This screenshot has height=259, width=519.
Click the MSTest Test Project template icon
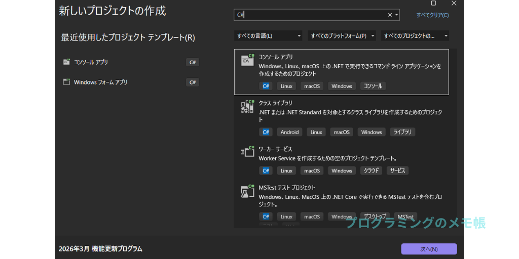click(247, 191)
